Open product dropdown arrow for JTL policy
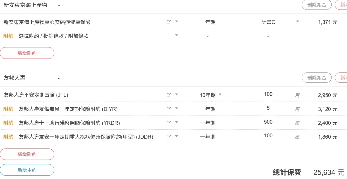Image resolution: width=347 pixels, height=179 pixels. [x=176, y=94]
